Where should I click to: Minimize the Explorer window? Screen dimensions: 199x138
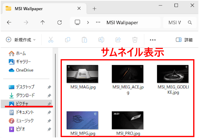click(160, 6)
